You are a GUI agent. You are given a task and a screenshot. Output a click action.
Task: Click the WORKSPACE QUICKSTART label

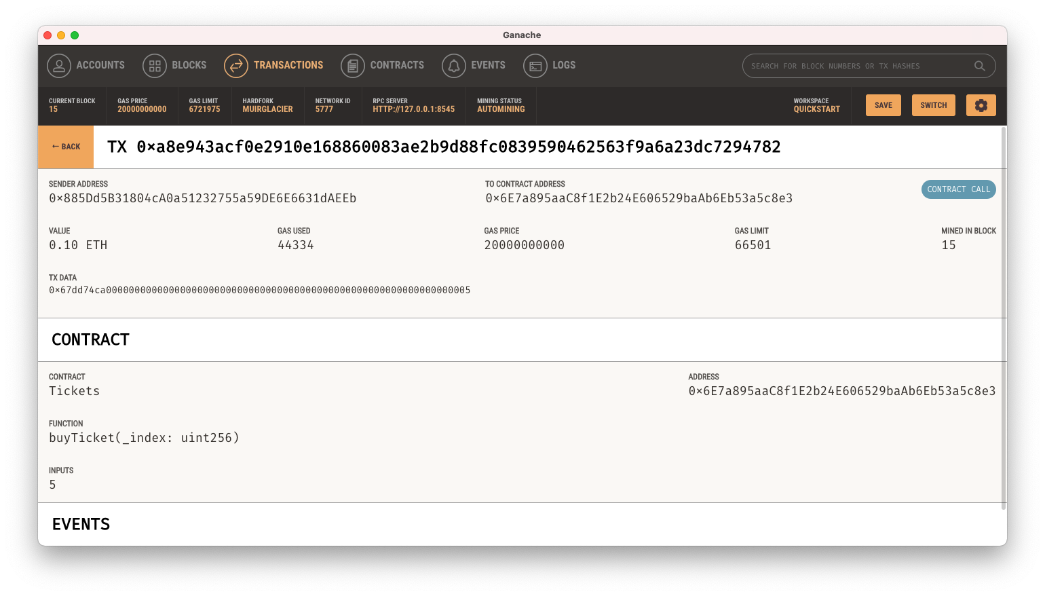(816, 105)
